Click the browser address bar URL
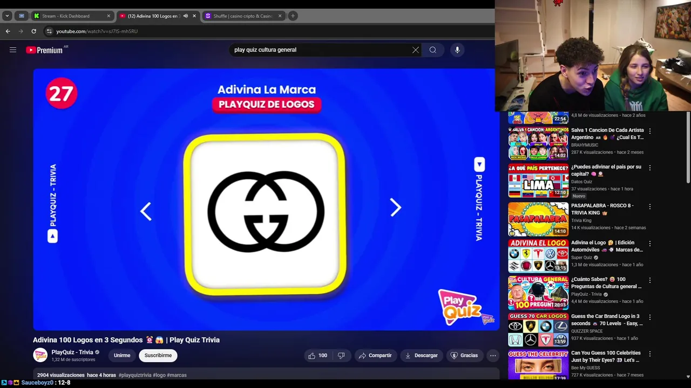The image size is (691, 388). (97, 31)
